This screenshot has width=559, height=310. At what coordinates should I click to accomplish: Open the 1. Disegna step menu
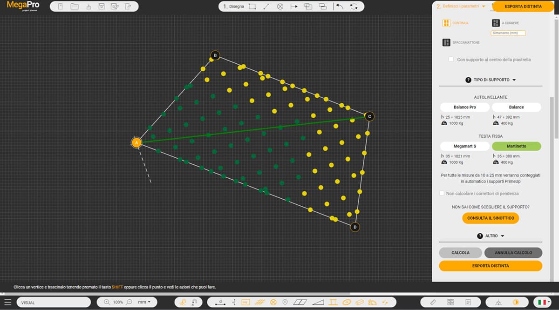(x=233, y=7)
